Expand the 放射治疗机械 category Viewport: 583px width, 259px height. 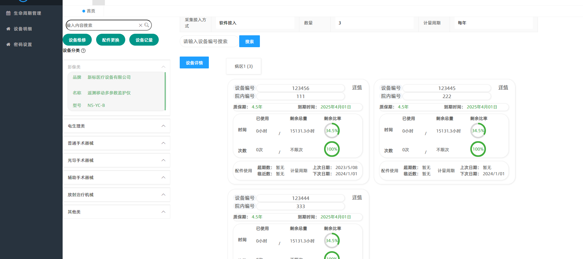[x=116, y=195]
